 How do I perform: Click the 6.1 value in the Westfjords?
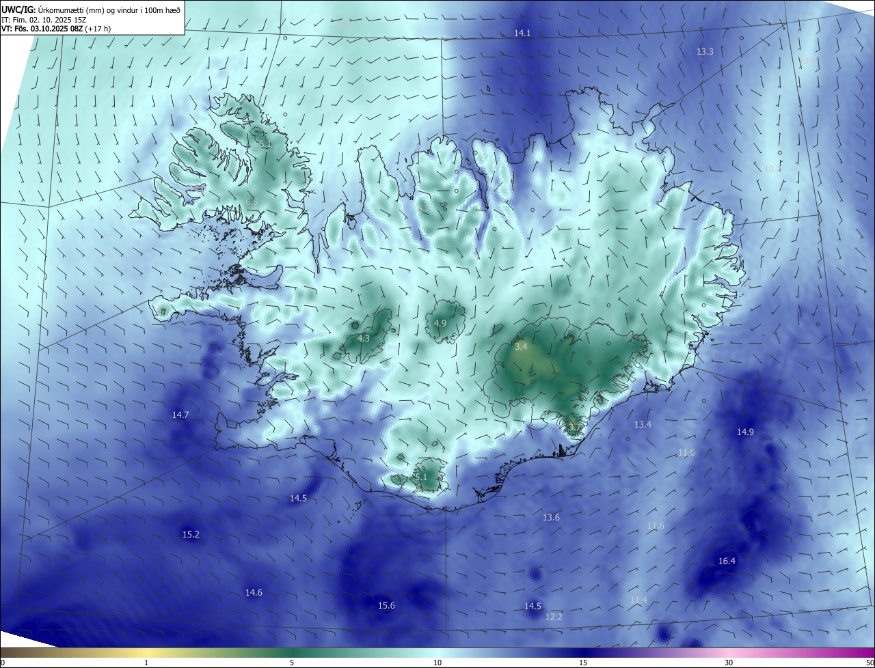pos(265,145)
